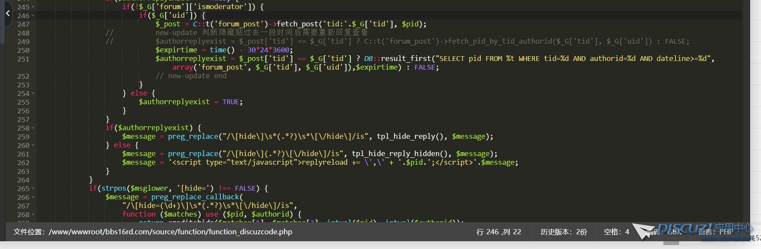
Task: Click line number 250 in the gutter
Action: click(23, 51)
